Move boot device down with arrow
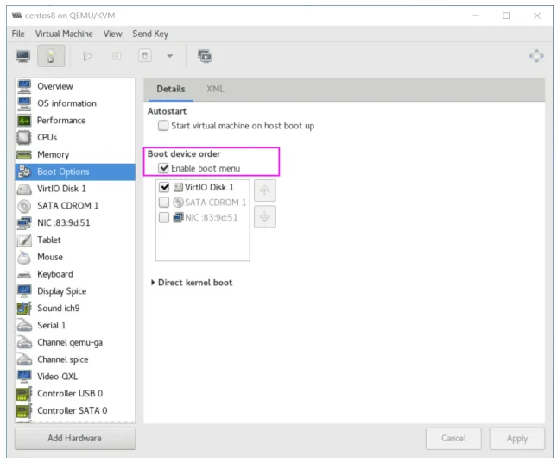Image resolution: width=557 pixels, height=462 pixels. 265,216
